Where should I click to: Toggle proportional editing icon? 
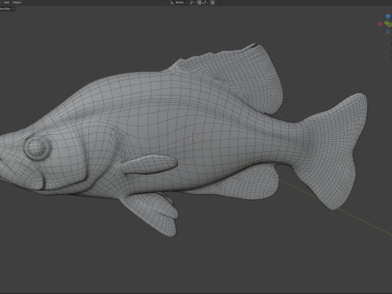point(212,2)
